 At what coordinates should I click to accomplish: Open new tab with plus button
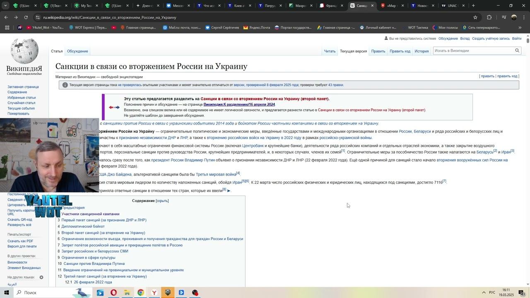[473, 6]
